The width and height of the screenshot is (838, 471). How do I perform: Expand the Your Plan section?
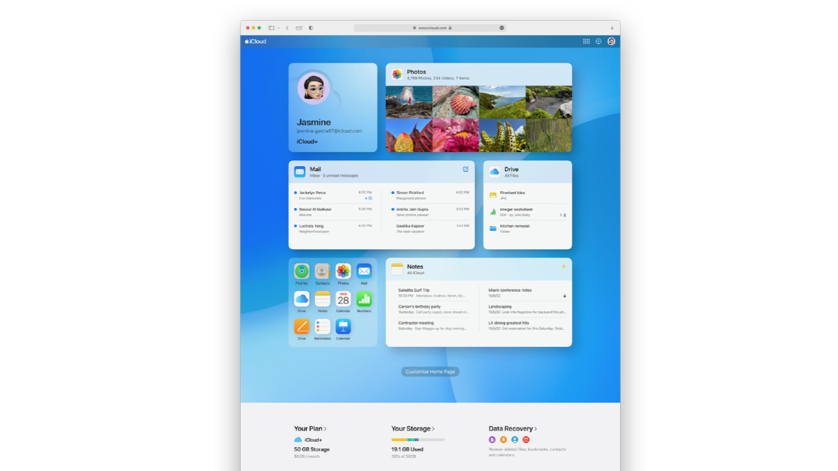coord(311,428)
